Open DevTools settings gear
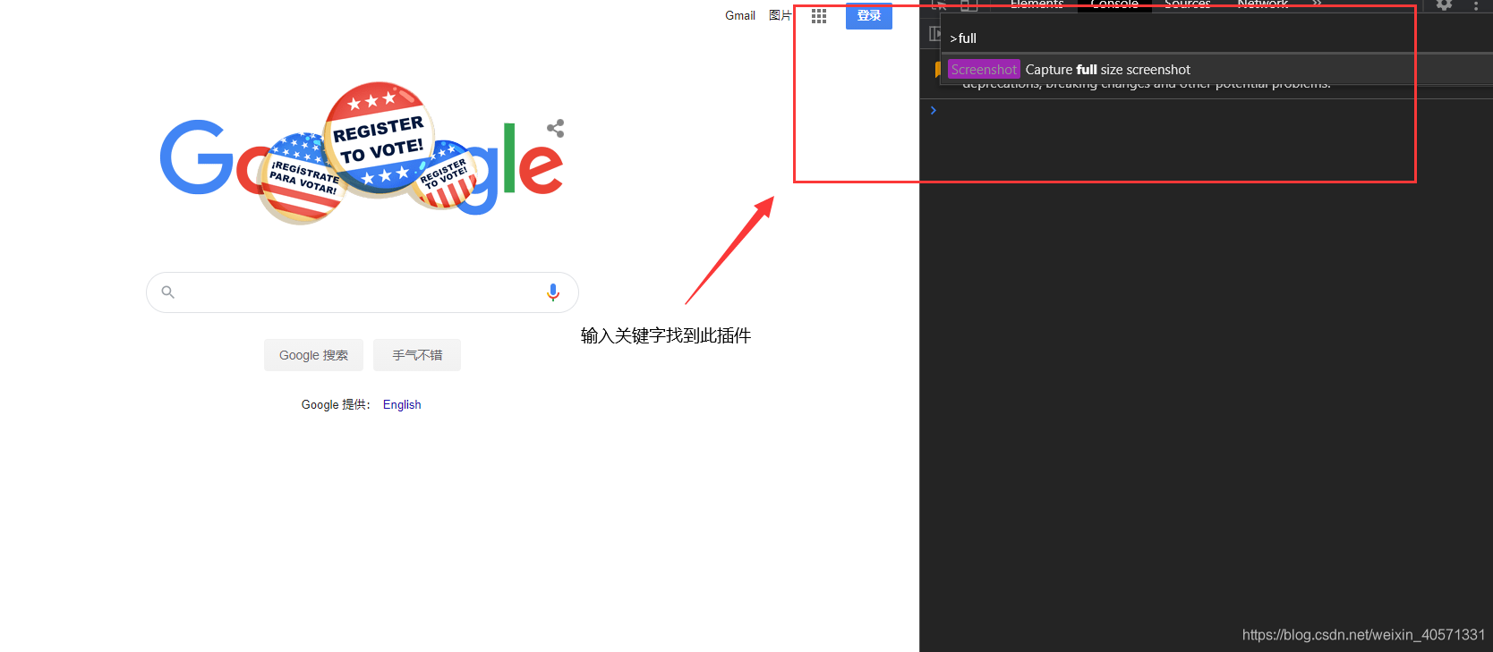 1444,4
